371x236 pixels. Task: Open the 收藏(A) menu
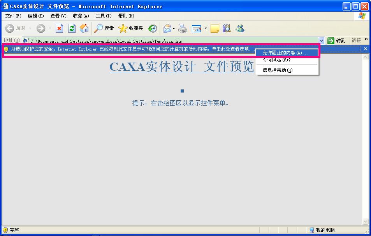81,16
